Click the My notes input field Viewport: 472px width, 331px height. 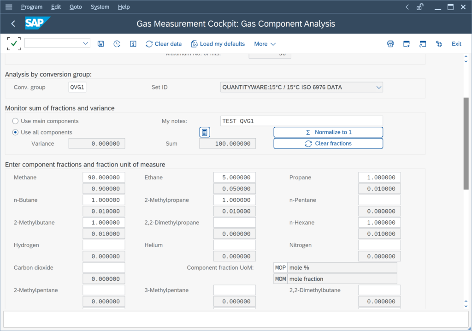(301, 121)
